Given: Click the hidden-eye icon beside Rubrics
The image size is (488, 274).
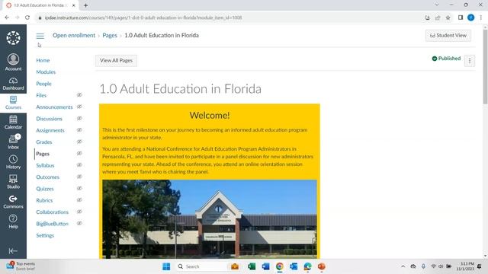Looking at the screenshot, I should [79, 200].
